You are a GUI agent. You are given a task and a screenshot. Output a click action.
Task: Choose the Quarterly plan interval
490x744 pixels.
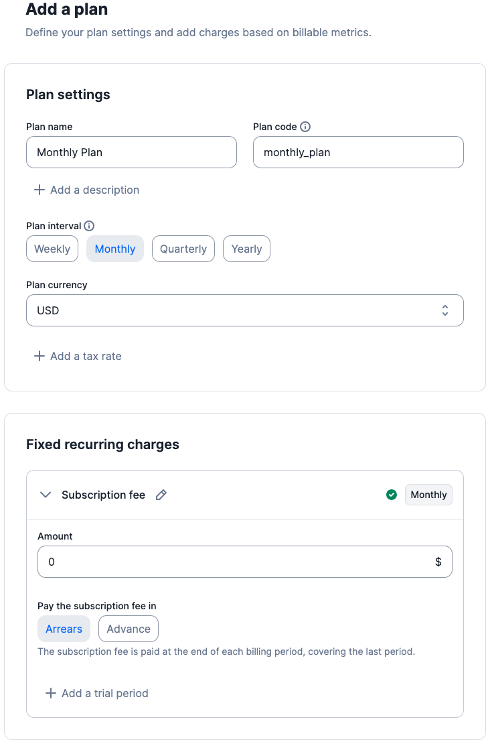183,249
